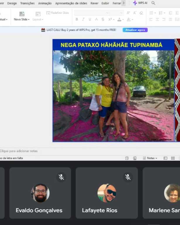The width and height of the screenshot is (180, 225).
Task: Toggle bold formatting
Action: [x=77, y=19]
